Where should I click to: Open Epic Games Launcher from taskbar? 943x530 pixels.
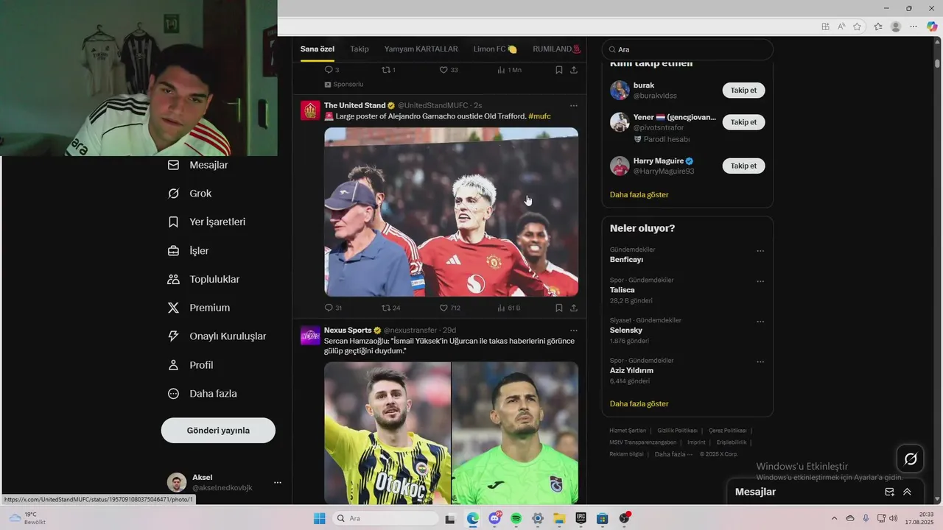[581, 518]
